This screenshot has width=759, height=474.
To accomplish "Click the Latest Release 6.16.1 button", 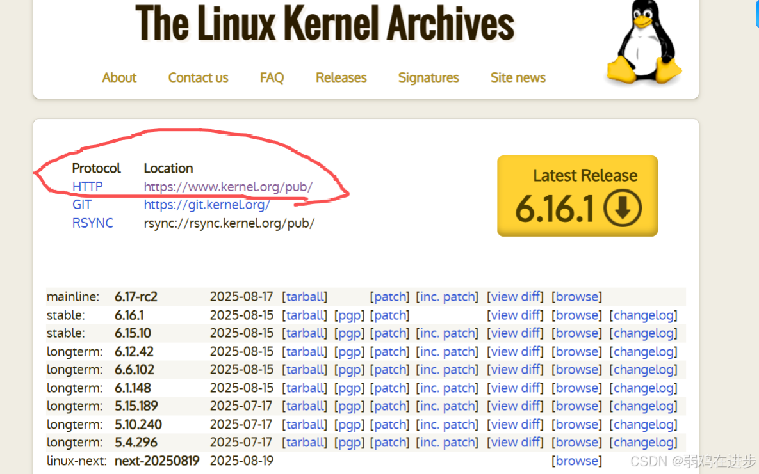I will coord(577,196).
